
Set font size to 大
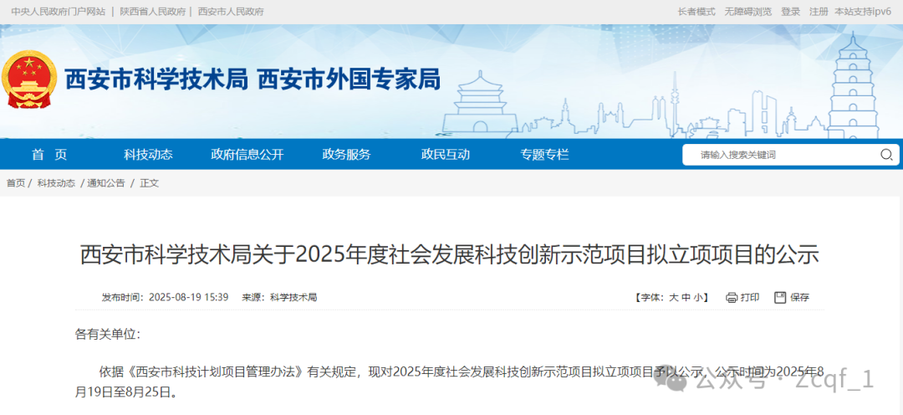(x=673, y=297)
